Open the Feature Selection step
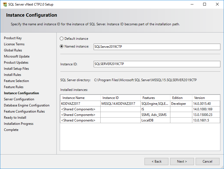 pos(16,81)
